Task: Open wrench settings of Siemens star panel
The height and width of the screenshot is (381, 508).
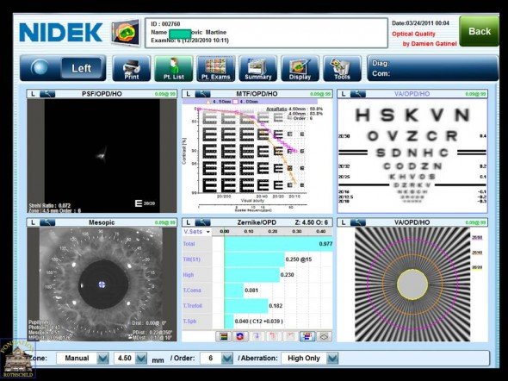Action: (358, 222)
